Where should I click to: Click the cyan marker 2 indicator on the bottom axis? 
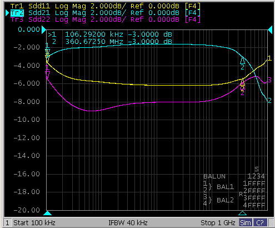tap(242, 213)
